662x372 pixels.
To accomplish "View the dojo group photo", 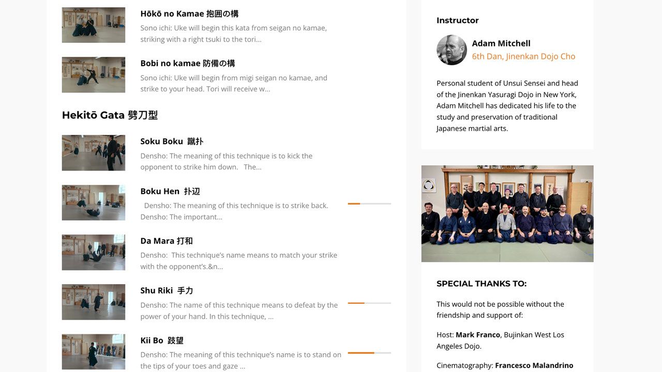I will click(x=507, y=213).
